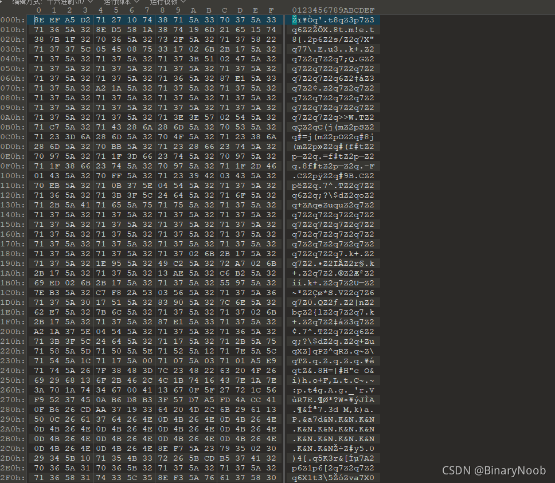The height and width of the screenshot is (483, 555).
Task: Click the address label 000h:
Action: [13, 20]
